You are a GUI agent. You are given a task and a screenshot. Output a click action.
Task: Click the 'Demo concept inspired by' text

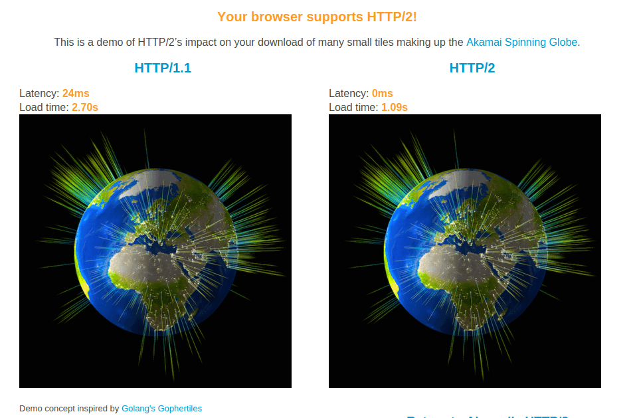69,409
